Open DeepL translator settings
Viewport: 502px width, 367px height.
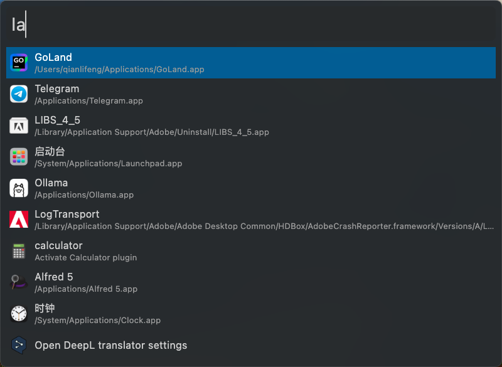click(x=251, y=345)
